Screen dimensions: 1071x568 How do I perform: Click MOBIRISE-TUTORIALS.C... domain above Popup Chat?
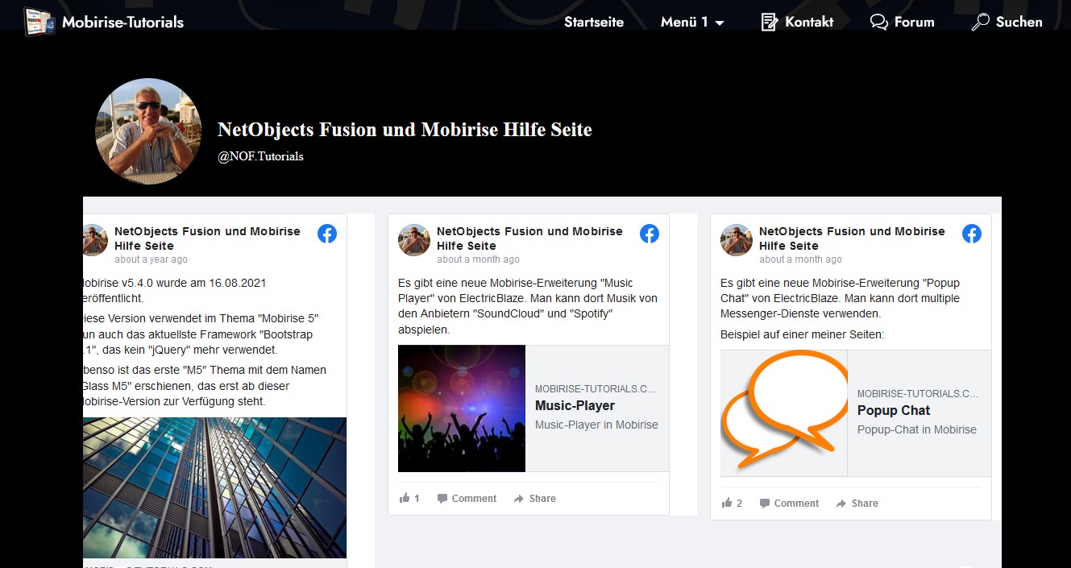tap(918, 394)
